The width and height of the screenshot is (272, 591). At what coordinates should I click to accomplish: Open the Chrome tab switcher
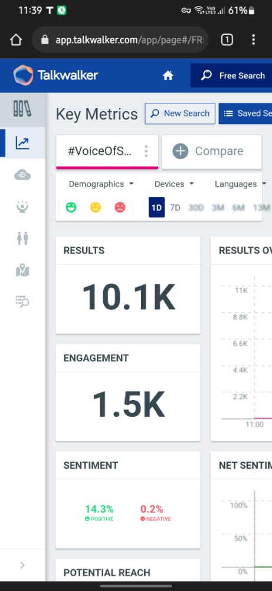pos(227,40)
